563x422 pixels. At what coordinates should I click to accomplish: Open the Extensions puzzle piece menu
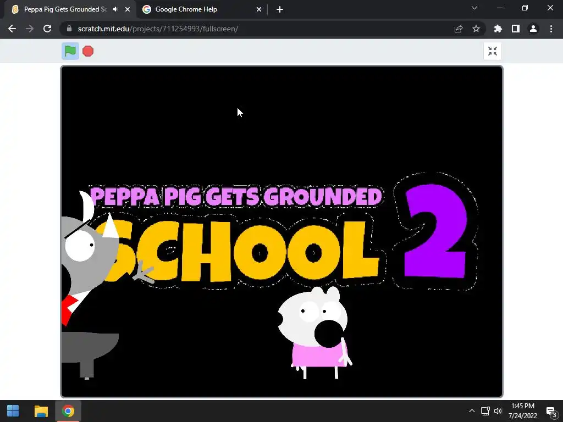coord(498,29)
